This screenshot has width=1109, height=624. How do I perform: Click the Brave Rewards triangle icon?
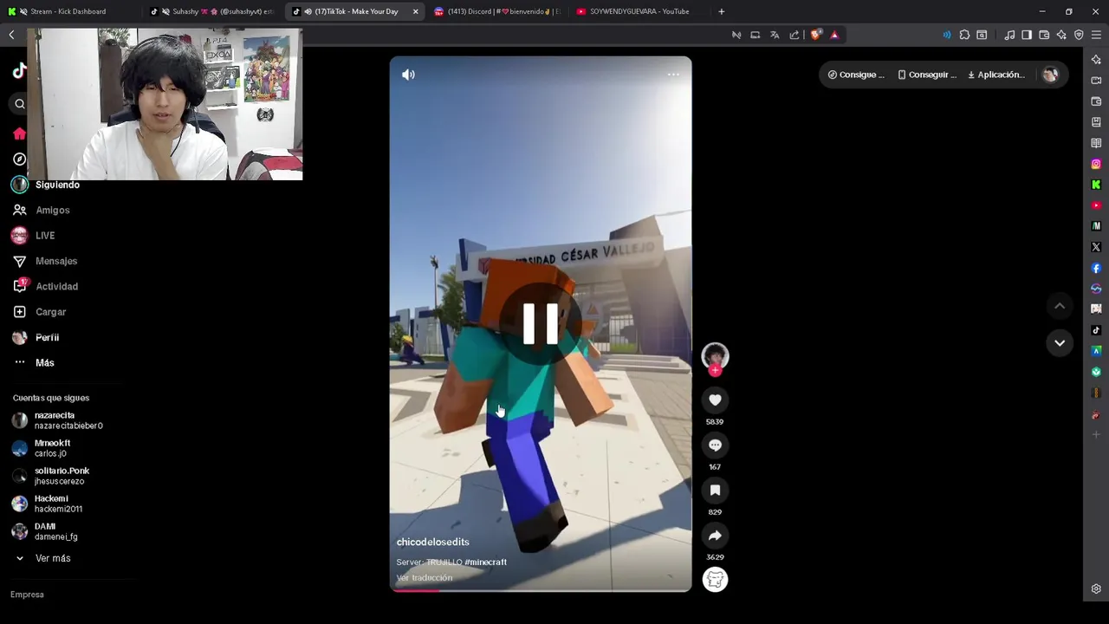[834, 35]
